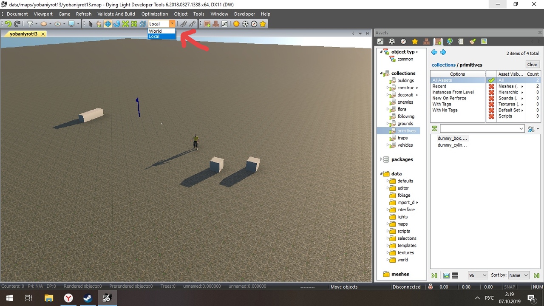
Task: Open the favorites star tab in Assets panel
Action: [415, 41]
